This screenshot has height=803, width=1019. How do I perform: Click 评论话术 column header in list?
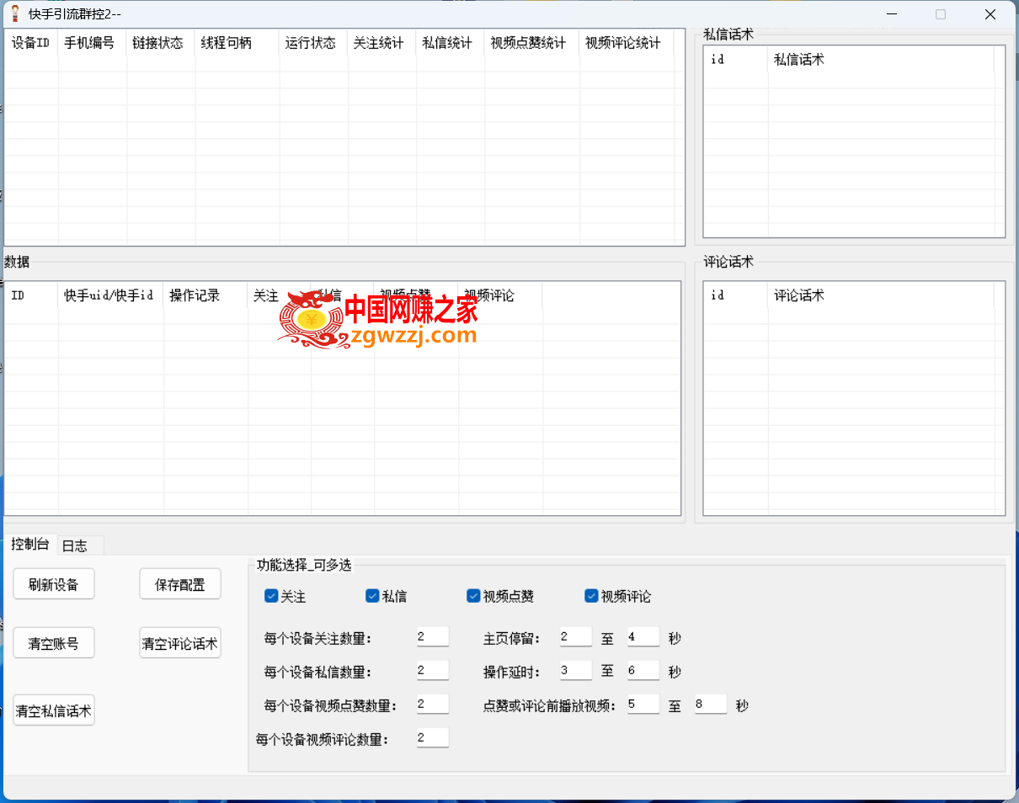click(x=881, y=295)
